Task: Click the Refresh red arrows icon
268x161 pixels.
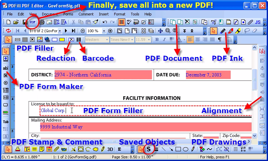Action: [x=8, y=31]
